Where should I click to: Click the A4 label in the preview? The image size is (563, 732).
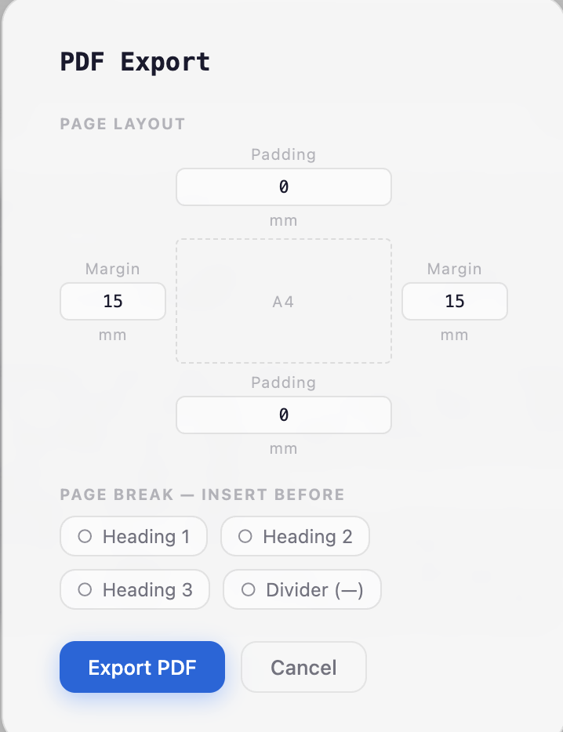[x=283, y=301]
